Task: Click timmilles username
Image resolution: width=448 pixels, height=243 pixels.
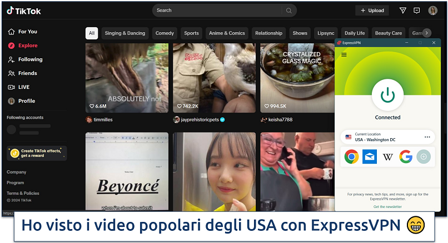Action: [x=103, y=120]
